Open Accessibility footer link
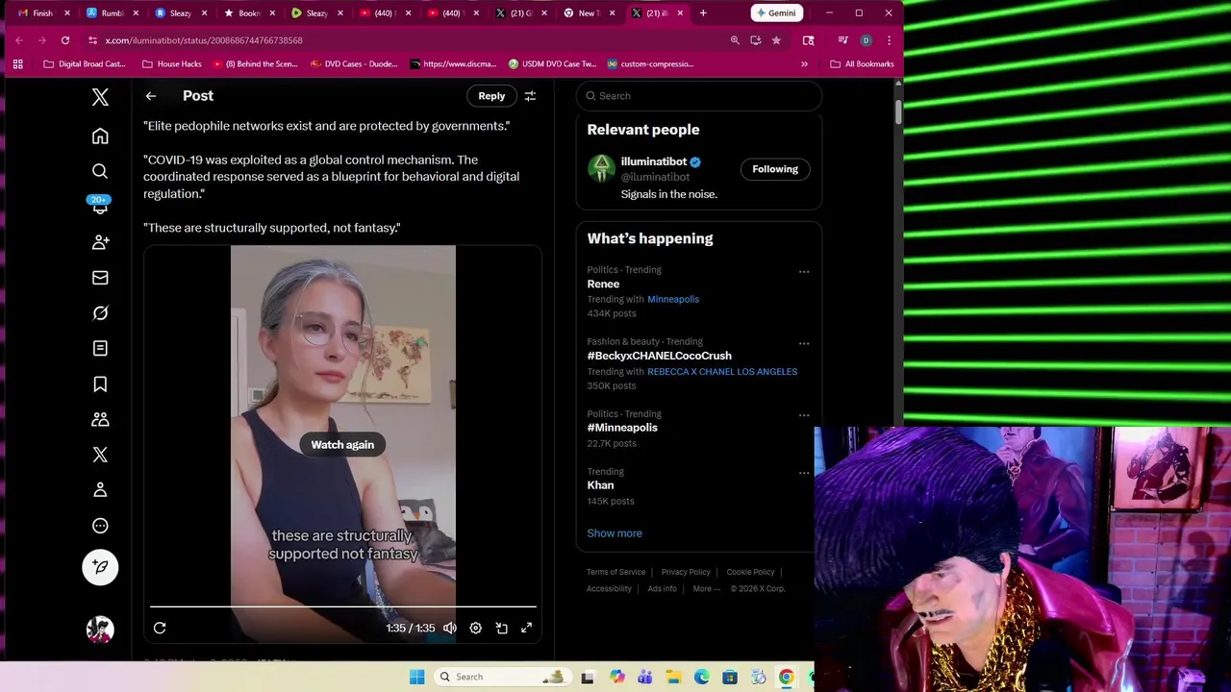The width and height of the screenshot is (1231, 692). click(609, 588)
